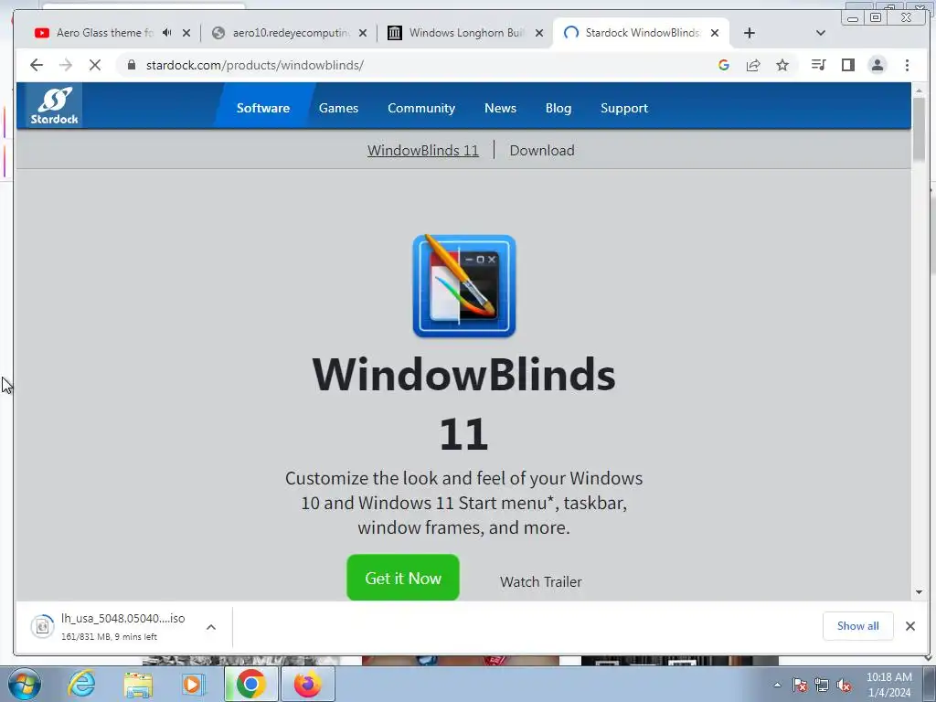The height and width of the screenshot is (702, 936).
Task: Click the WindowBlinds app icon image
Action: 463,286
